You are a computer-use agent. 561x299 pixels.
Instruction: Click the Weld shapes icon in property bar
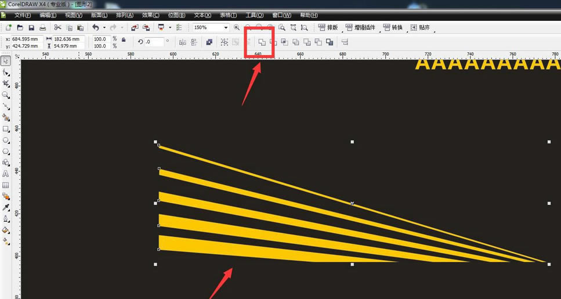[262, 42]
